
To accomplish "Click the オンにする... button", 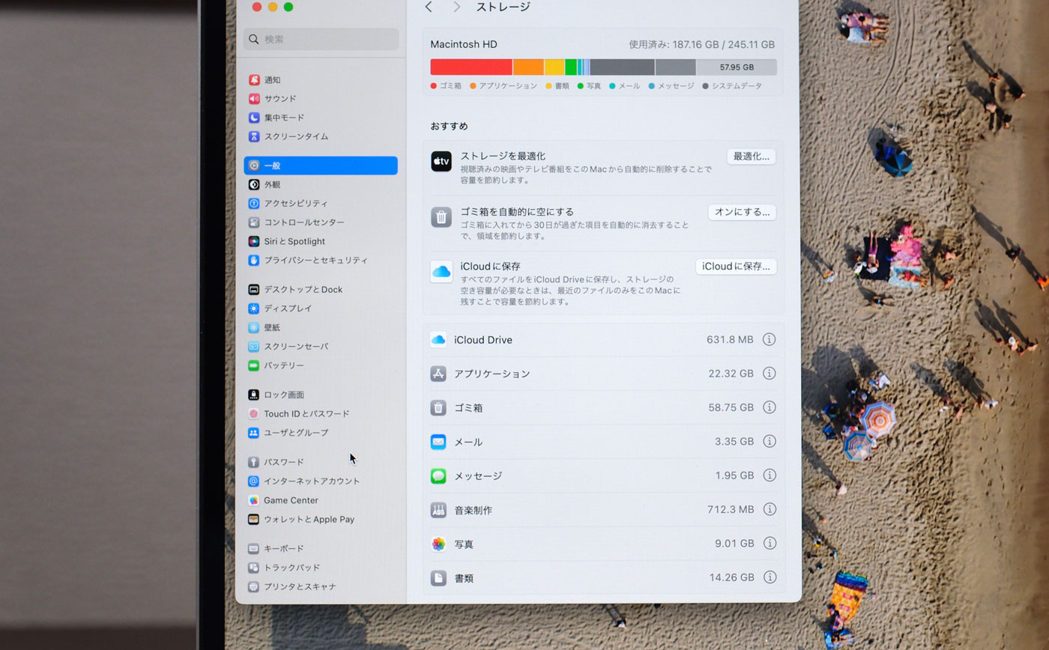I will 743,212.
